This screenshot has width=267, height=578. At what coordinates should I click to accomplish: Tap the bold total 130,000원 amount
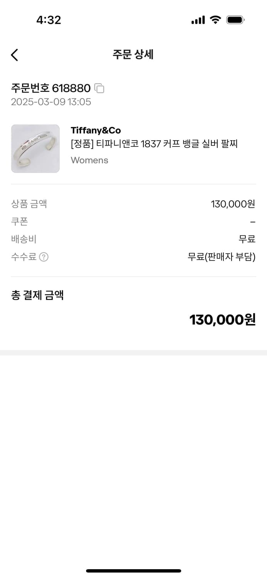click(222, 320)
